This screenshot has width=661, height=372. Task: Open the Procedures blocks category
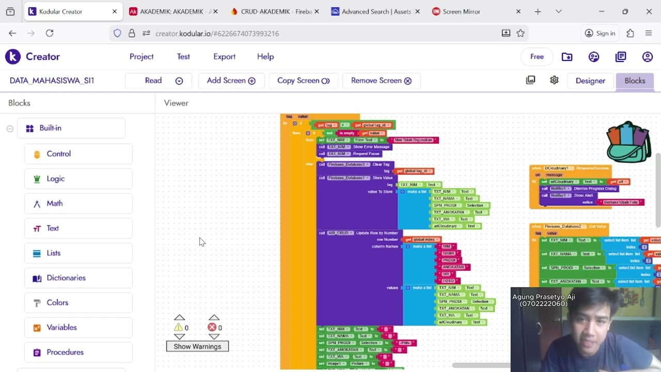coord(78,352)
